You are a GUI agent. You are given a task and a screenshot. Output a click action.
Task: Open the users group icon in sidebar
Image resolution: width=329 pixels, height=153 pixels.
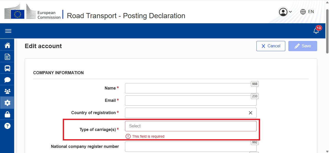click(7, 91)
